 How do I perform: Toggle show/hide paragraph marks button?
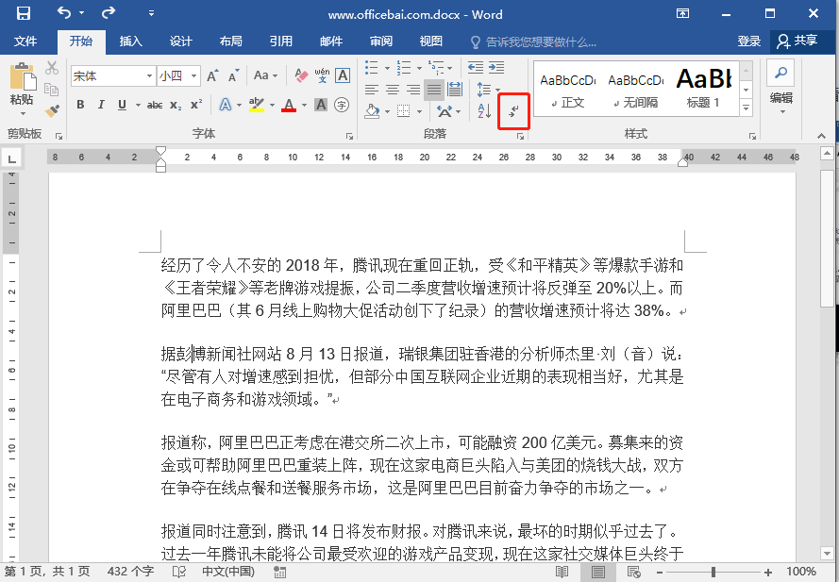tap(513, 111)
